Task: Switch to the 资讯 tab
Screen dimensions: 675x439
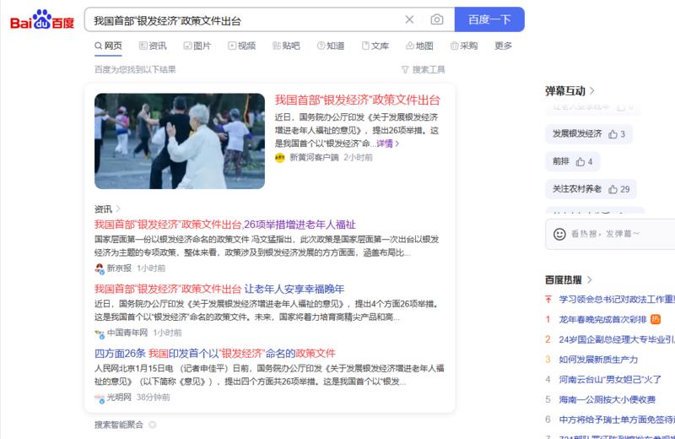Action: (x=153, y=46)
